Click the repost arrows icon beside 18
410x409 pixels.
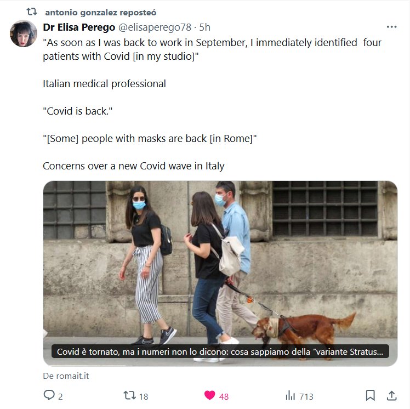click(129, 395)
